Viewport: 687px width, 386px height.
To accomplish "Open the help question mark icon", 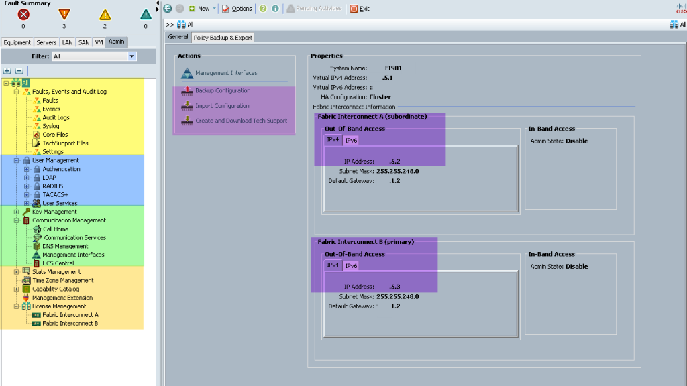I will [x=263, y=8].
